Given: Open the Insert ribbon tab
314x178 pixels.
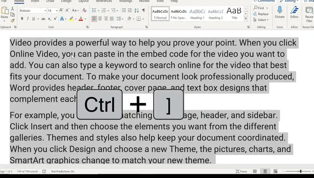Looking at the screenshot, I should 35,1.
